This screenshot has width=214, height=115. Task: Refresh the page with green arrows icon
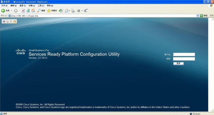tap(28, 11)
